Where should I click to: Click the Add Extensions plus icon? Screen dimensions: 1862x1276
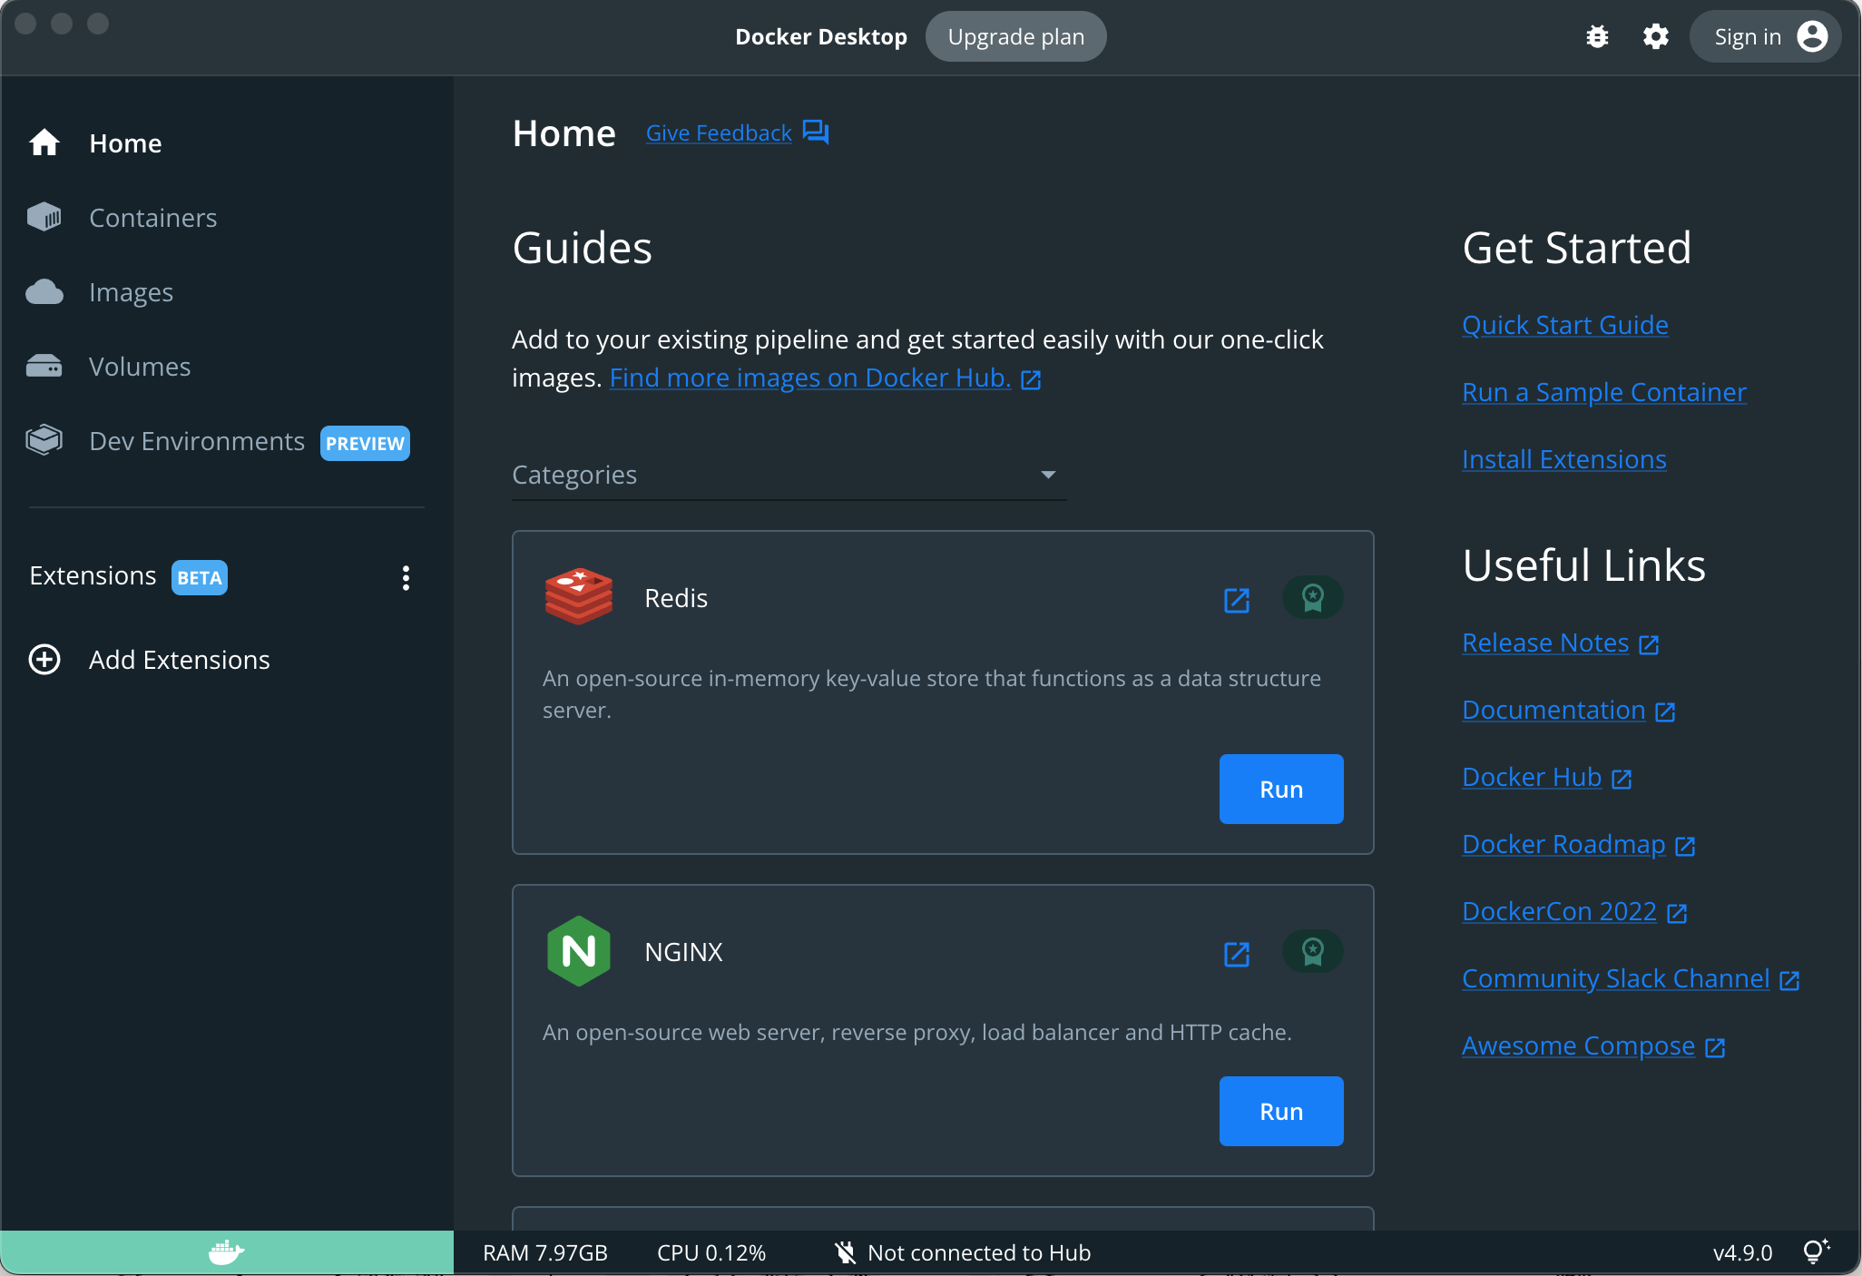tap(44, 660)
